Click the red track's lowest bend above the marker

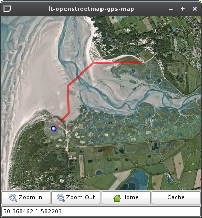tap(69, 113)
